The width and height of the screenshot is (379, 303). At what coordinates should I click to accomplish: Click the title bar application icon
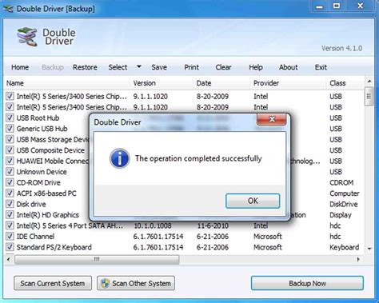8,9
